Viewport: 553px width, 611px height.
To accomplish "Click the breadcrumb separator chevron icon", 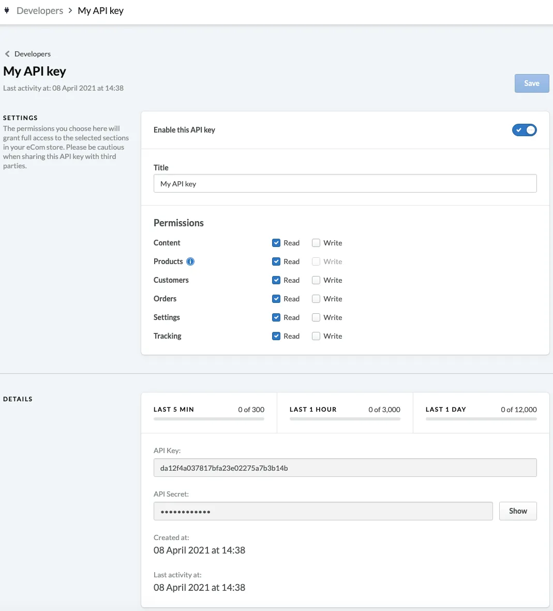I will tap(70, 10).
